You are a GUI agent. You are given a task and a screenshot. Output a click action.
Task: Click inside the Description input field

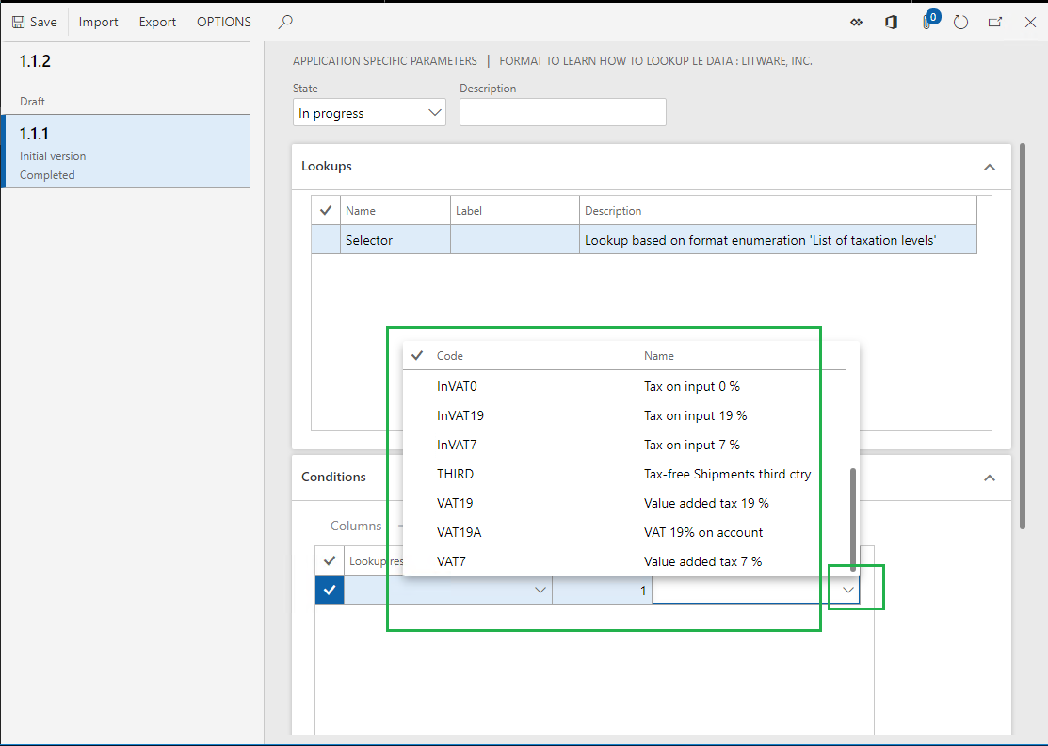[562, 111]
